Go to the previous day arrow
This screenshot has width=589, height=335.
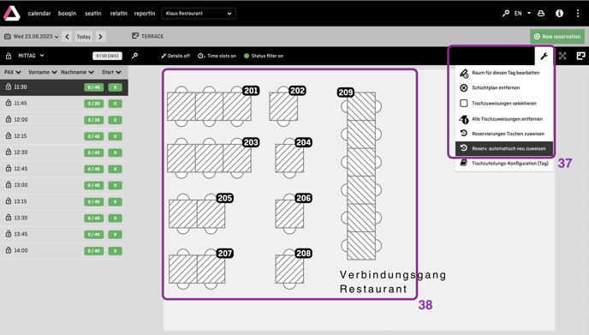pyautogui.click(x=67, y=37)
